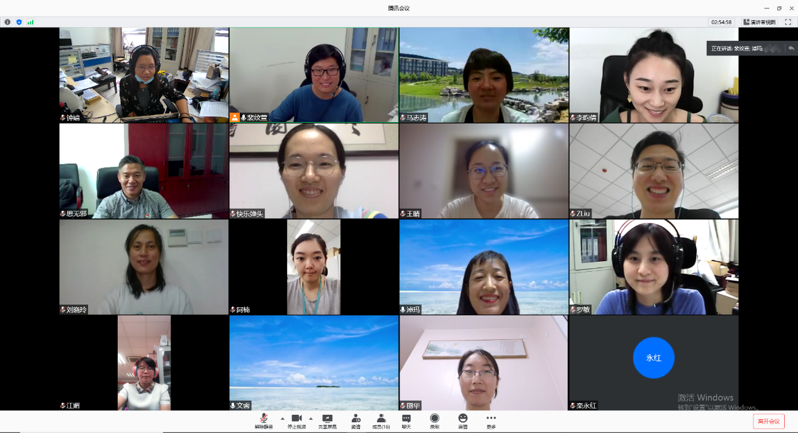Collapse the currently speaking notification arrow
The height and width of the screenshot is (433, 798).
click(791, 48)
